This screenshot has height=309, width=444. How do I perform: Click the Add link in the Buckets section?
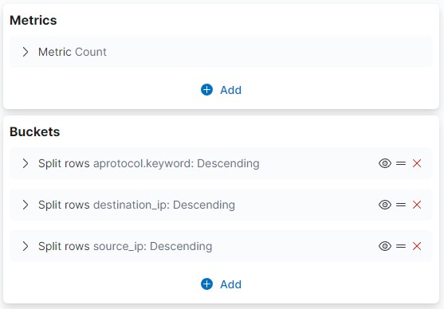pos(231,284)
